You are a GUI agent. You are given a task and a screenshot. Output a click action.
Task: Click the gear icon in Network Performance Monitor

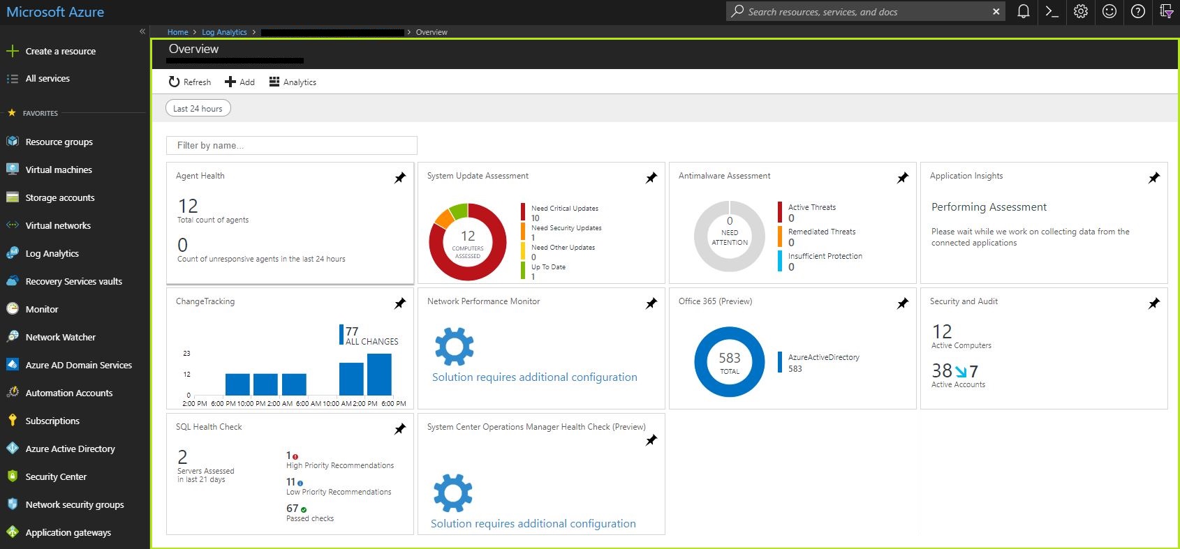(x=455, y=347)
